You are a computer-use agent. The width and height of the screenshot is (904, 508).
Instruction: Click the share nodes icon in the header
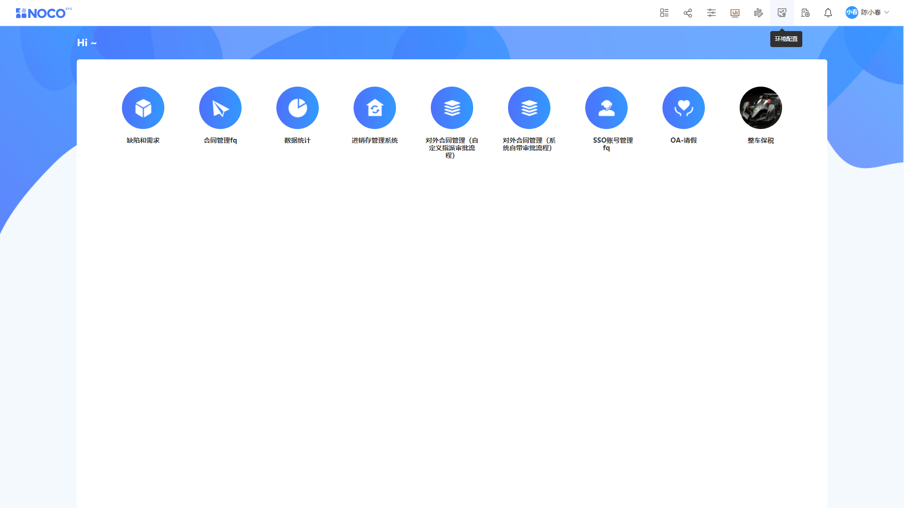point(688,13)
